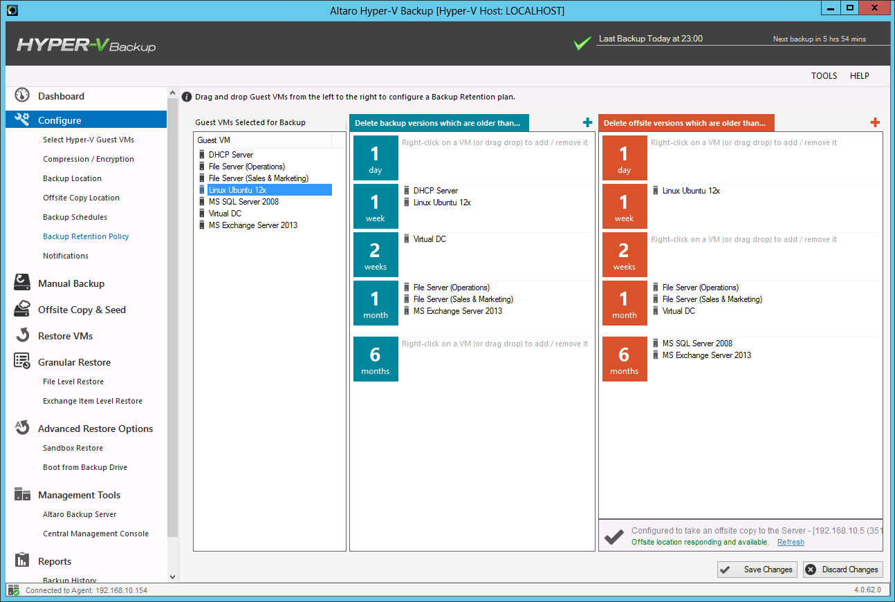Click MS SQL Server 2008 in offsite 6 months row
The width and height of the screenshot is (895, 602).
[x=697, y=344]
